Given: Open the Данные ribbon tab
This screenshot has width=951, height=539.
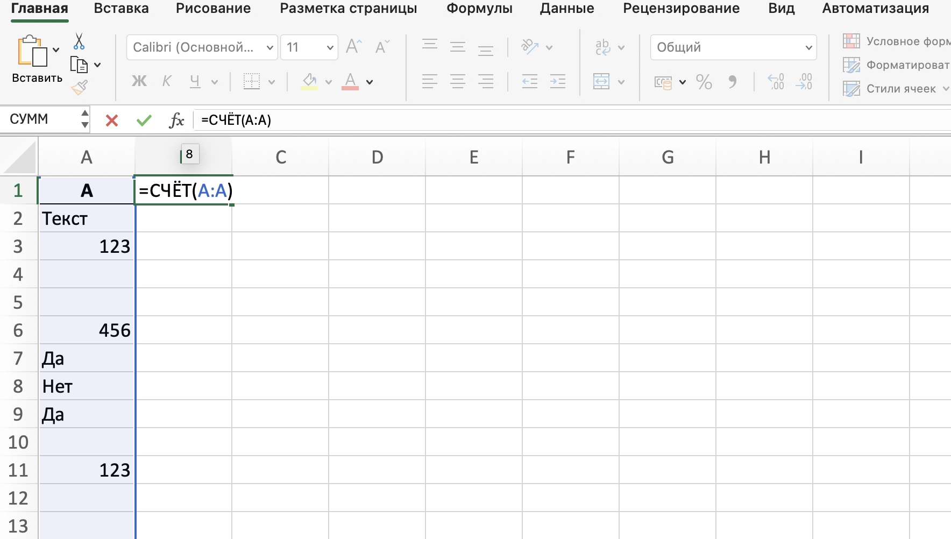Looking at the screenshot, I should coord(566,8).
